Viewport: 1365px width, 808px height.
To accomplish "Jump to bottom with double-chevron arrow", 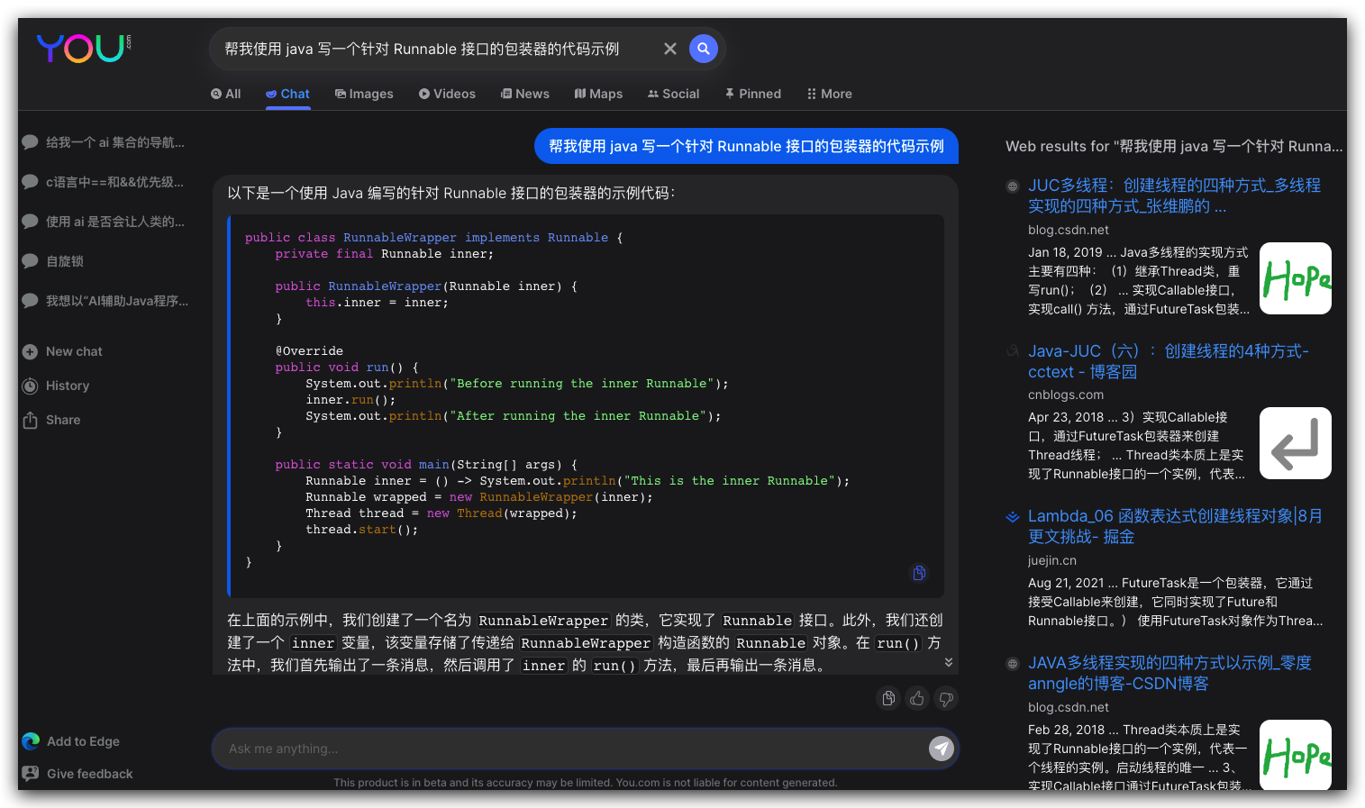I will coord(949,662).
